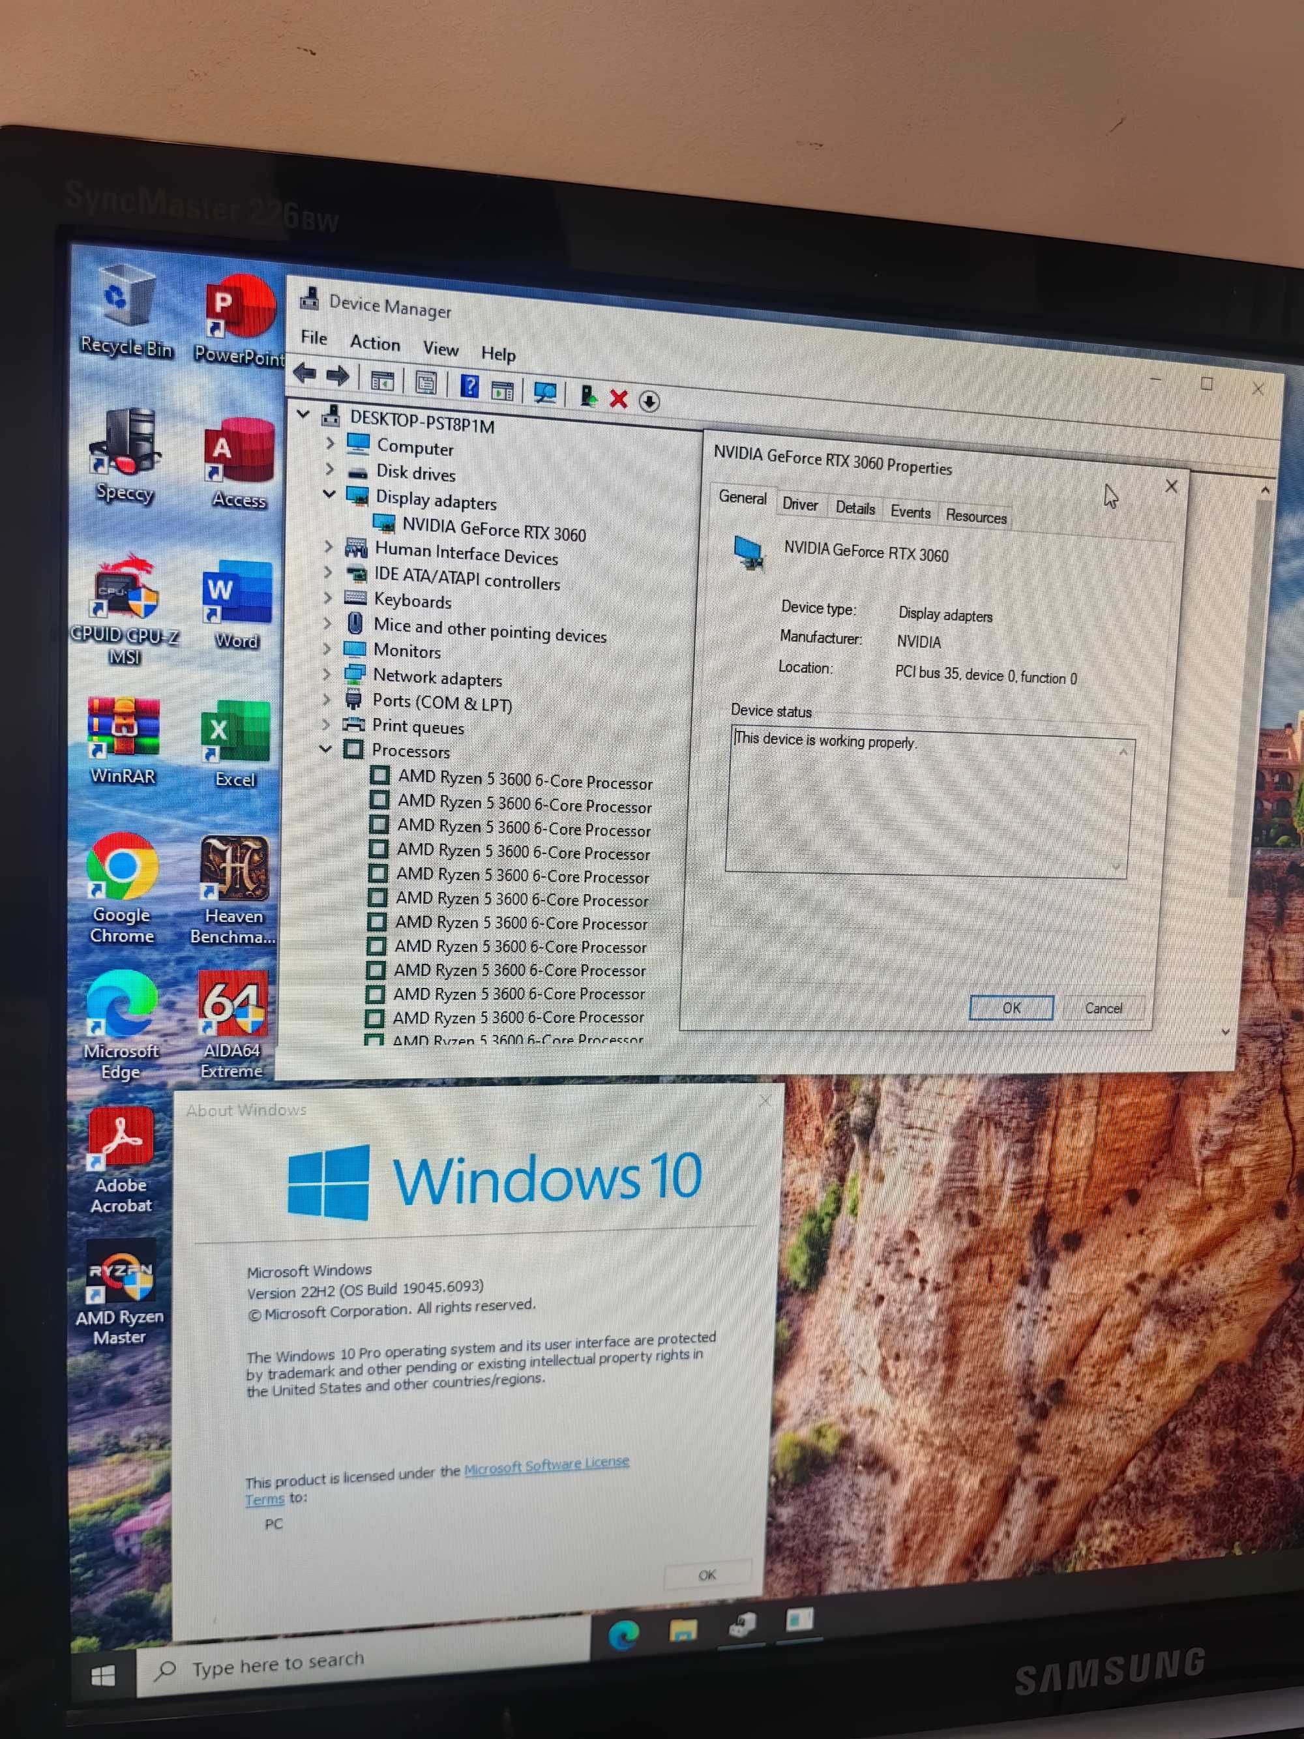Toggle the Show/Hide Action Pane toolbar icon
Screen dimensions: 1304x1739
pyautogui.click(x=502, y=389)
